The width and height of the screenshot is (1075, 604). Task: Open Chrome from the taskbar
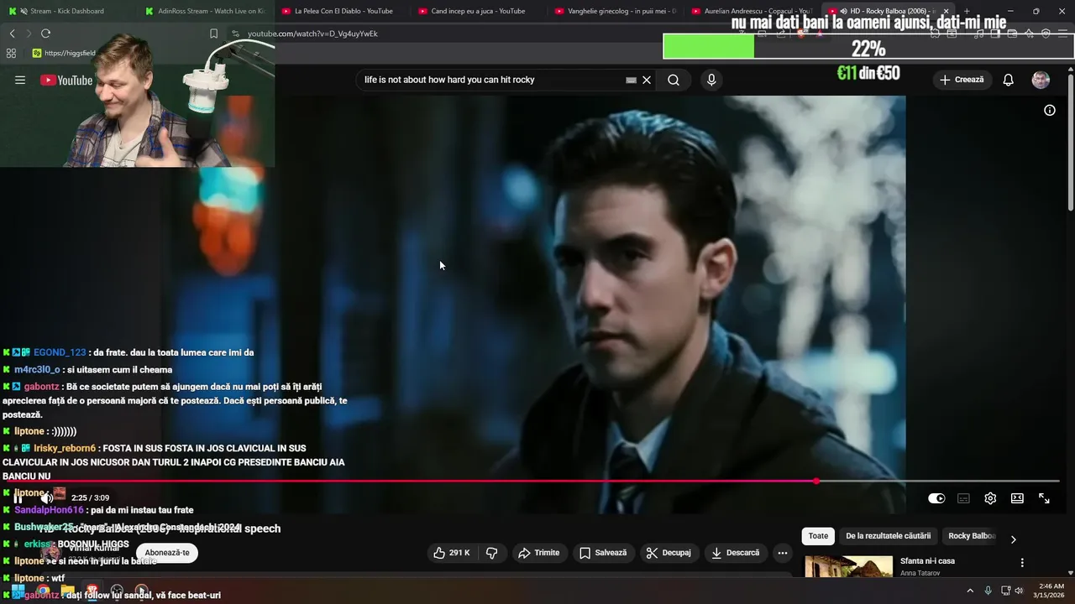tap(43, 591)
